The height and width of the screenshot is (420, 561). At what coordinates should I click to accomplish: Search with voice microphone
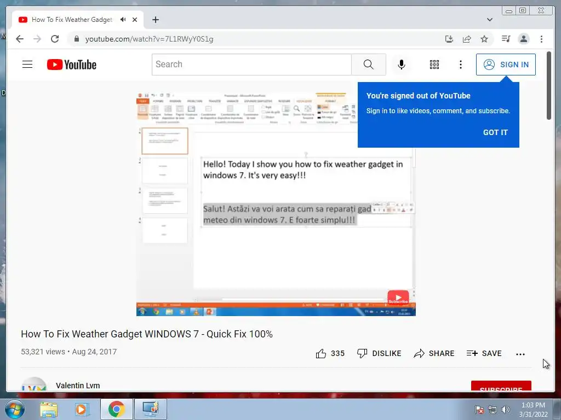coord(402,65)
